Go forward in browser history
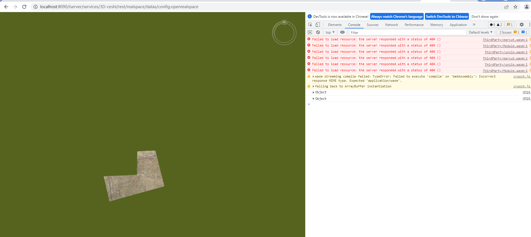The width and height of the screenshot is (531, 237). tap(15, 7)
